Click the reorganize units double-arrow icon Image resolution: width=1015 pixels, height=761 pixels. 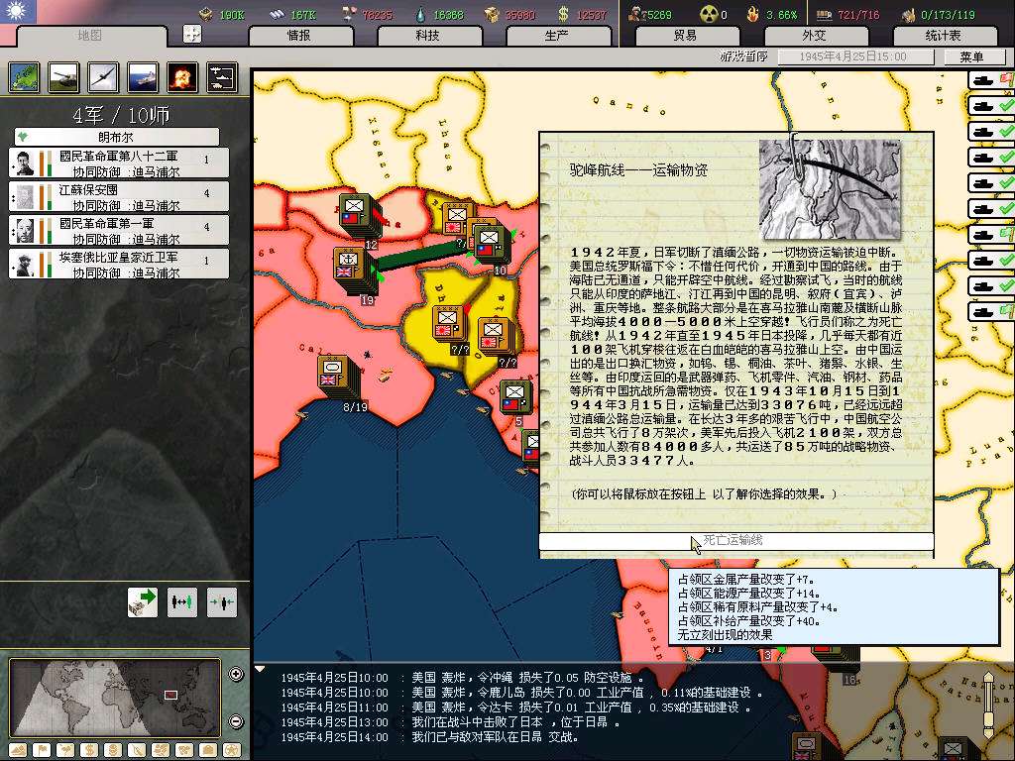[182, 601]
